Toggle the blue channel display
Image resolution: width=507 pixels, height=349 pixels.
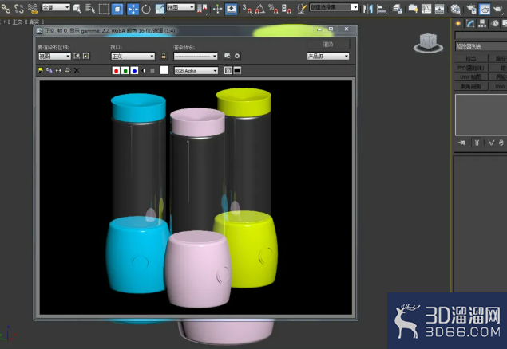134,71
